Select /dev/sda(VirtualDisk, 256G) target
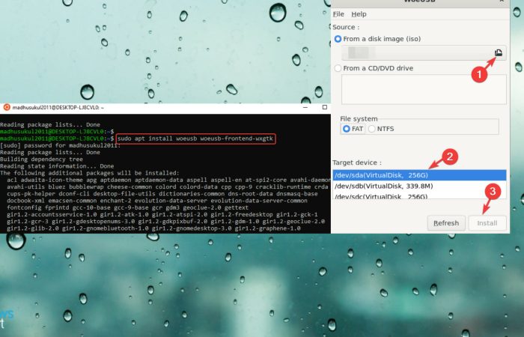 (419, 175)
